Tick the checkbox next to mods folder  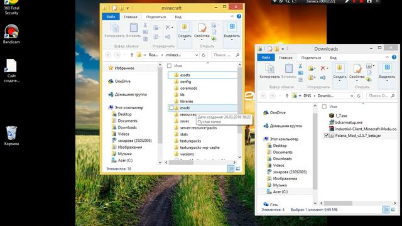pos(171,108)
